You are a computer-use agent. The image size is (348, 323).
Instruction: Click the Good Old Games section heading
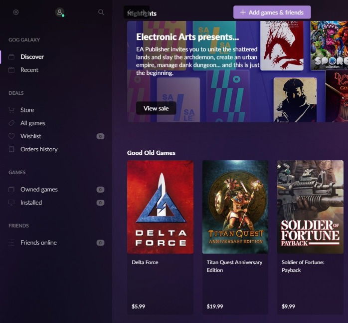click(x=151, y=153)
